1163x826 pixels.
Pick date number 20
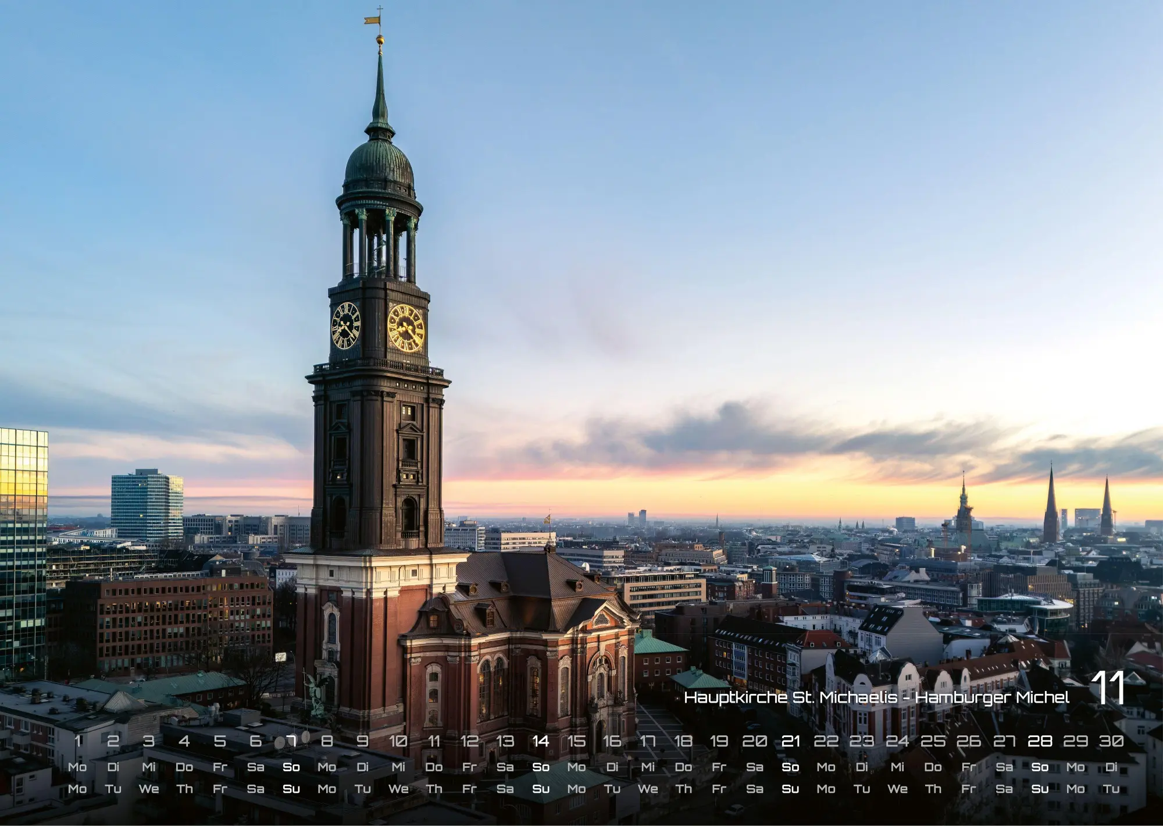point(755,741)
